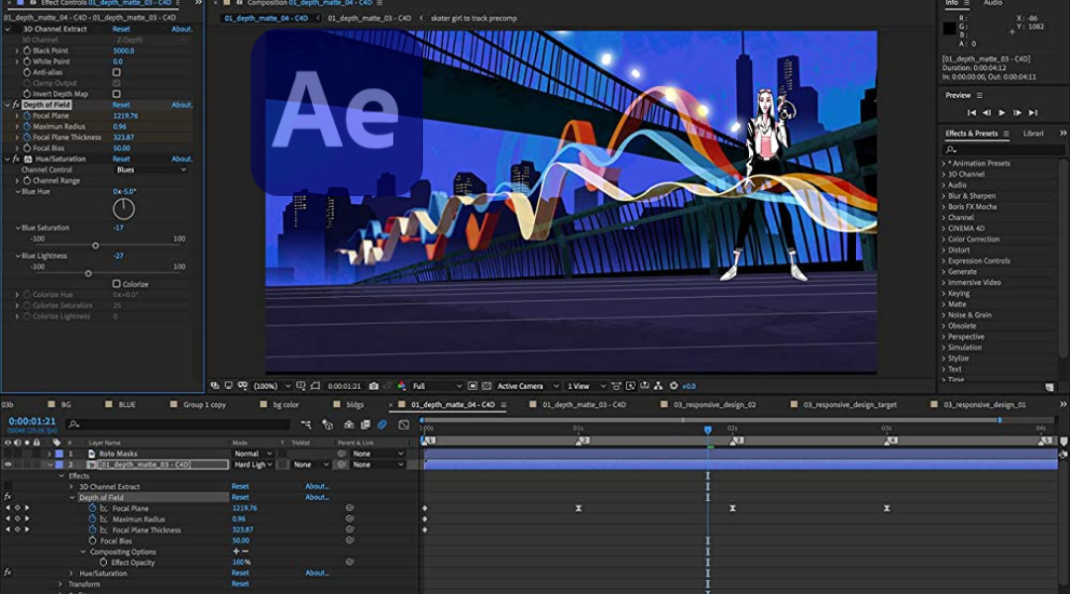Expand the Roto Masks layer
Image resolution: width=1070 pixels, height=594 pixels.
coord(50,453)
